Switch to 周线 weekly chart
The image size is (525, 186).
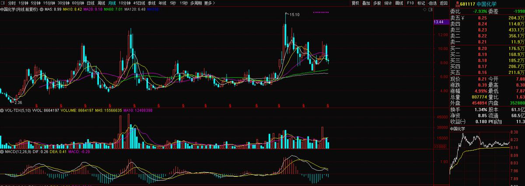tap(101, 3)
